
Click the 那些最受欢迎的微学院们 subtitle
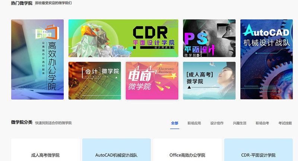pos(53,3)
